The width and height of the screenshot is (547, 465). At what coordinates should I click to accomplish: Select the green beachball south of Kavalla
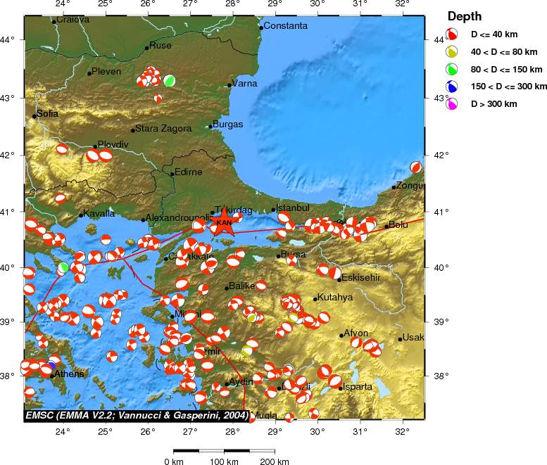(x=64, y=267)
